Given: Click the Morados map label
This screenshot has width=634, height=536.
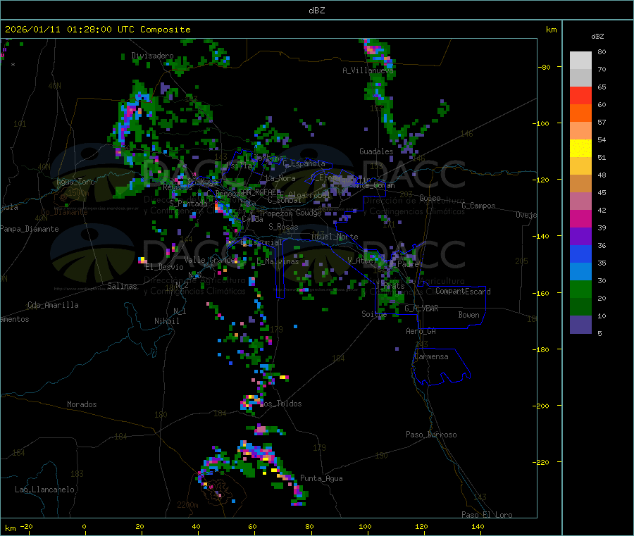Looking at the screenshot, I should pyautogui.click(x=82, y=404).
